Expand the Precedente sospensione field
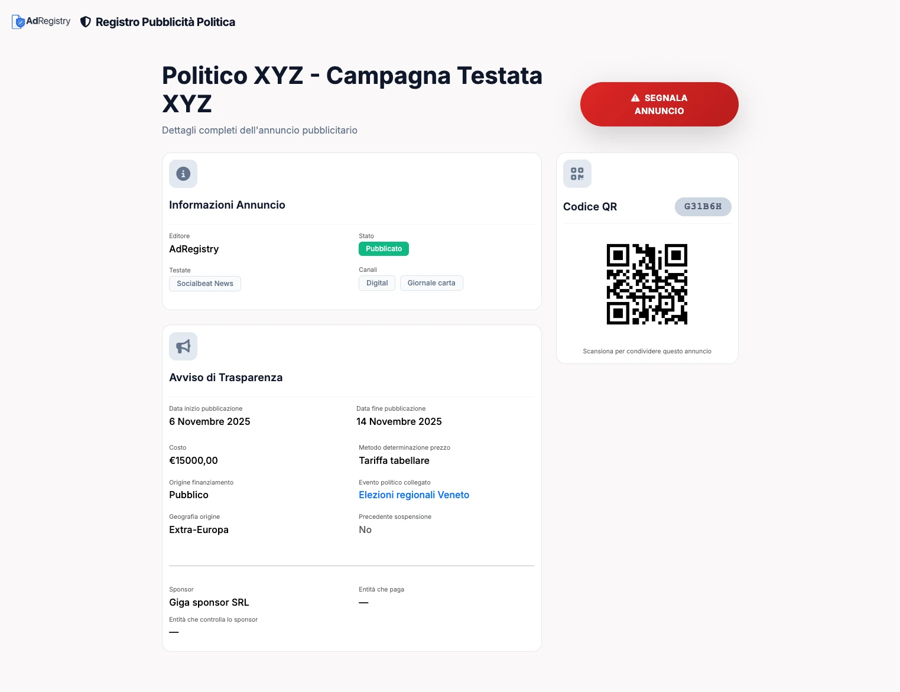The height and width of the screenshot is (692, 900). (x=365, y=529)
